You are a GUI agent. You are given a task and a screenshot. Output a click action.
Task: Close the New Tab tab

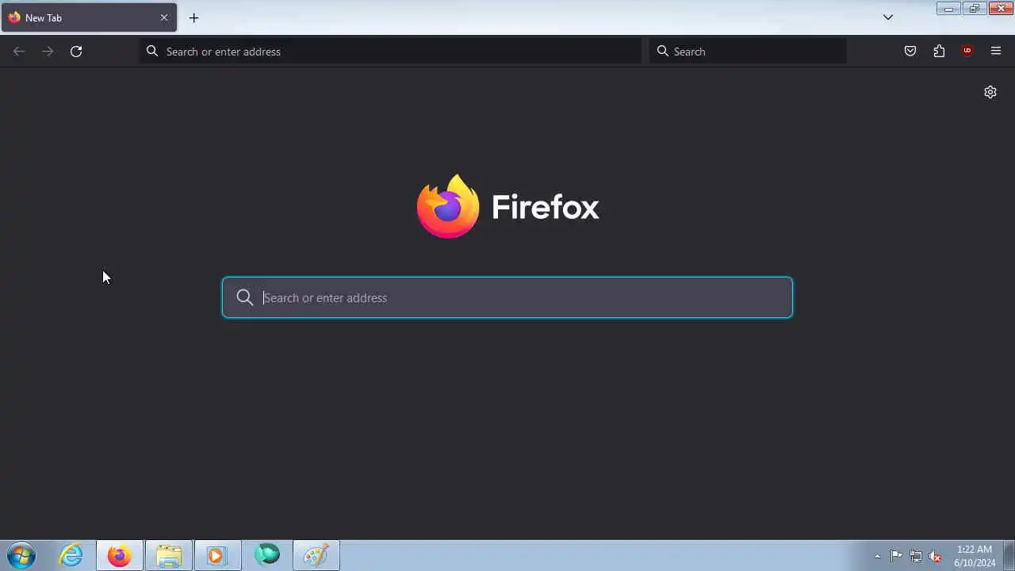pyautogui.click(x=164, y=17)
